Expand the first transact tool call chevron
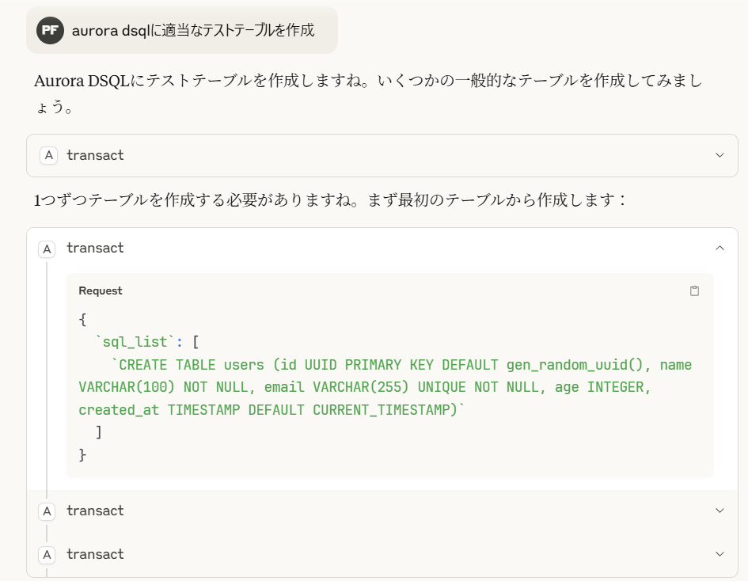 point(720,155)
